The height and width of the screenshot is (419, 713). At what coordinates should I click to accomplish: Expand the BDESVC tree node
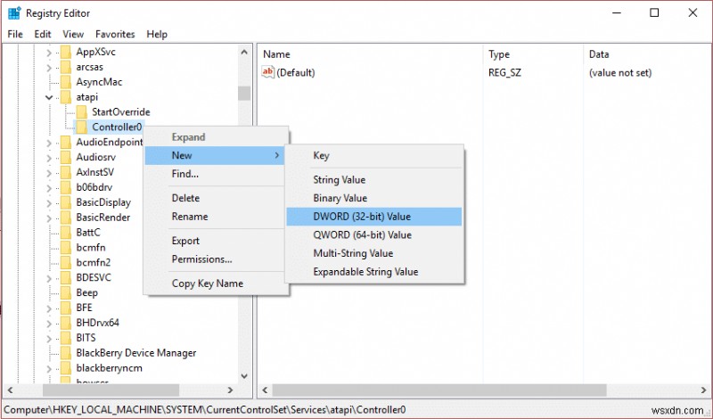click(x=49, y=277)
